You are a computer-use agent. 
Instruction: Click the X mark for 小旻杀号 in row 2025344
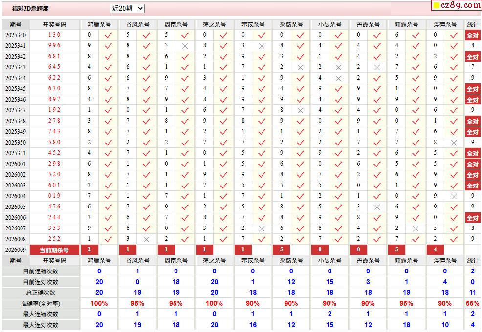pyautogui.click(x=338, y=78)
